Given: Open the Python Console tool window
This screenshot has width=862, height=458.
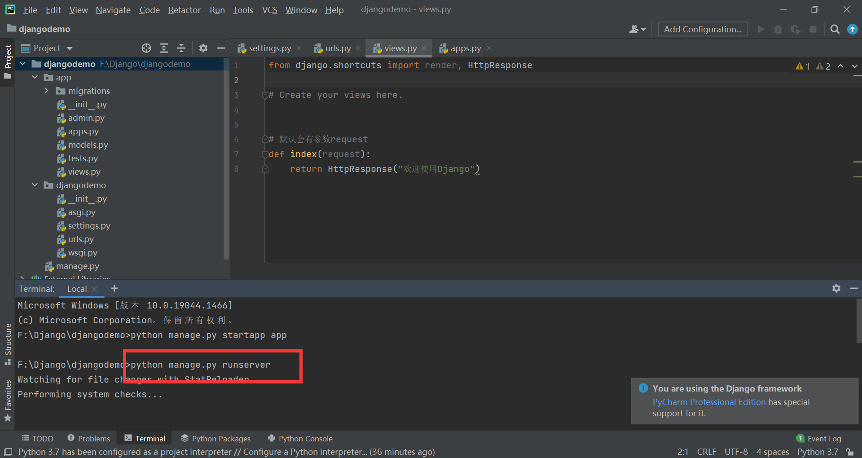Looking at the screenshot, I should pos(300,439).
